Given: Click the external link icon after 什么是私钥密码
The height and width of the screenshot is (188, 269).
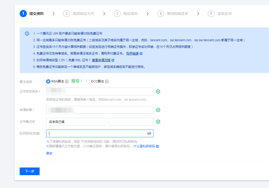Looking at the screenshot, I should coord(157,146).
